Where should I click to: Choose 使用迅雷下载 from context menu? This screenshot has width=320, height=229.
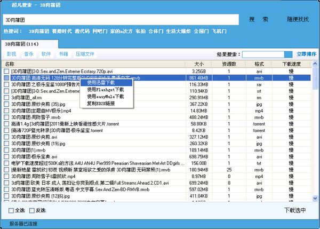point(101,83)
